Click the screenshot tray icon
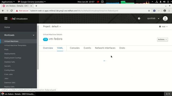Screen dimensions: 172x96 [x=102, y=2]
